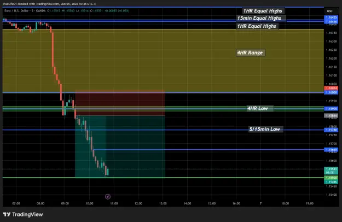Select the 1HR Equal Highs label under 15min label
The width and height of the screenshot is (342, 222).
click(257, 26)
